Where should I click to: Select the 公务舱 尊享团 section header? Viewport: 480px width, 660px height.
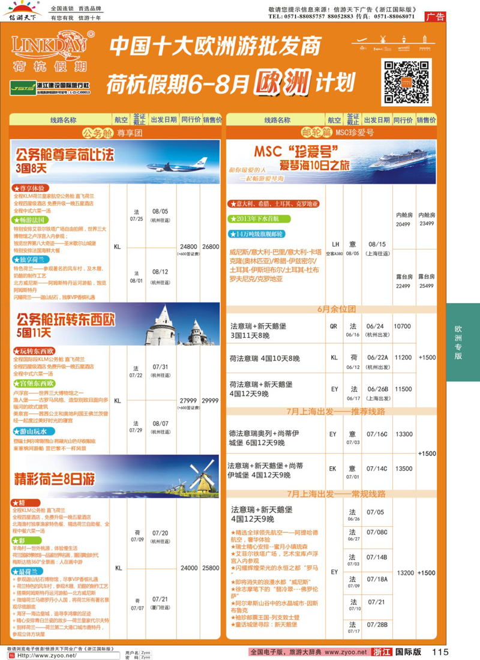pyautogui.click(x=112, y=133)
